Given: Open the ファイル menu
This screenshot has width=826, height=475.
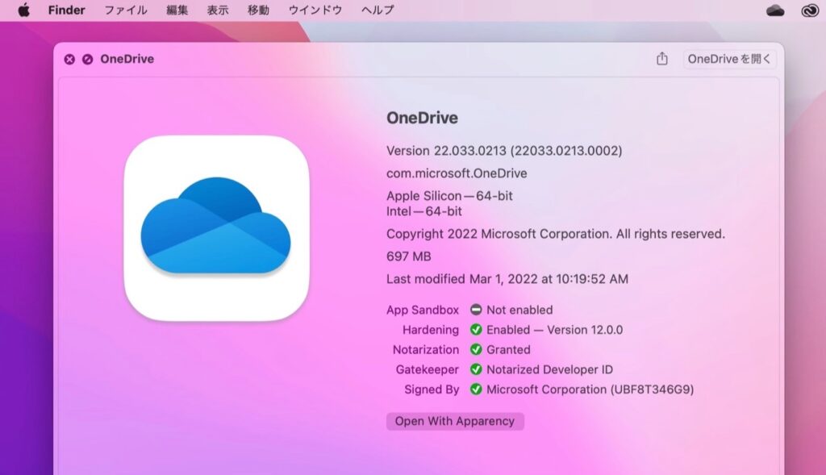Looking at the screenshot, I should 125,10.
